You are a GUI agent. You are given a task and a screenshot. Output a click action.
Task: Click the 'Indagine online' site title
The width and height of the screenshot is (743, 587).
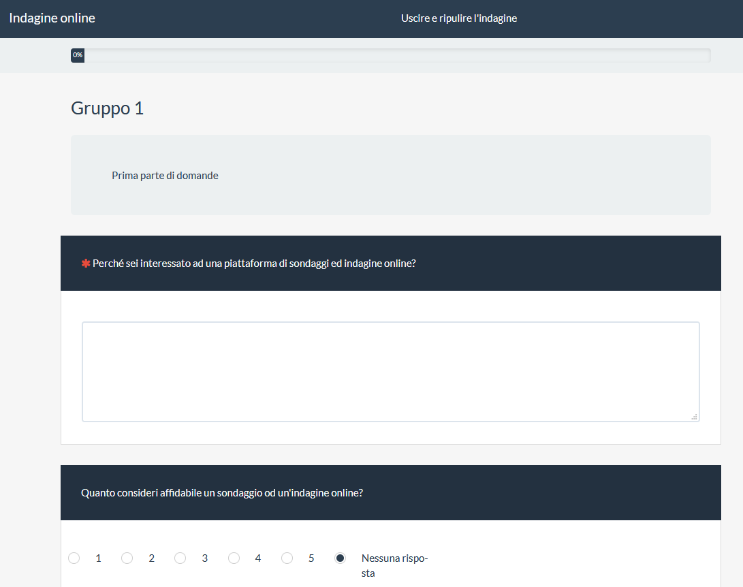coord(52,18)
